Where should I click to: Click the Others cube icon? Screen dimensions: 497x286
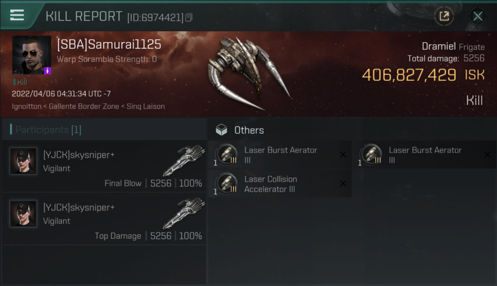[x=221, y=130]
